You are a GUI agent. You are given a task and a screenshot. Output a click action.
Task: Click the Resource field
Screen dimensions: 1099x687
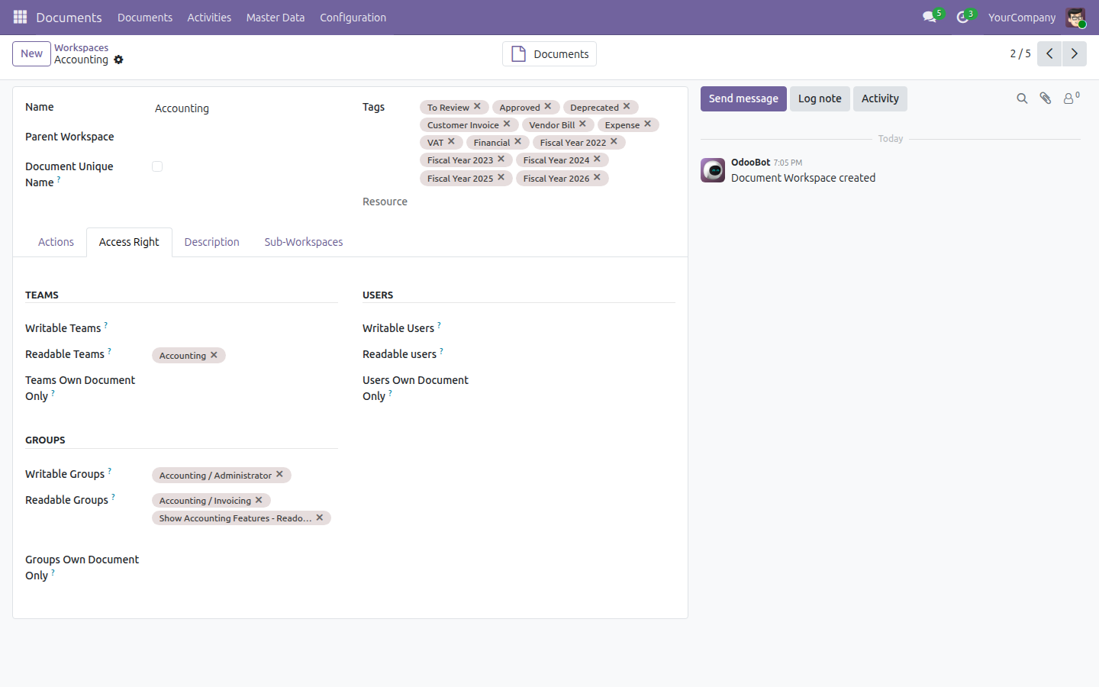tap(547, 202)
